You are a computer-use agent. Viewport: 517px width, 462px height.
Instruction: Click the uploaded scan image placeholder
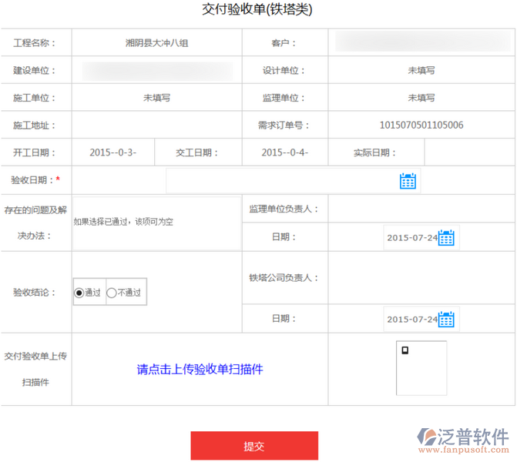click(x=421, y=368)
